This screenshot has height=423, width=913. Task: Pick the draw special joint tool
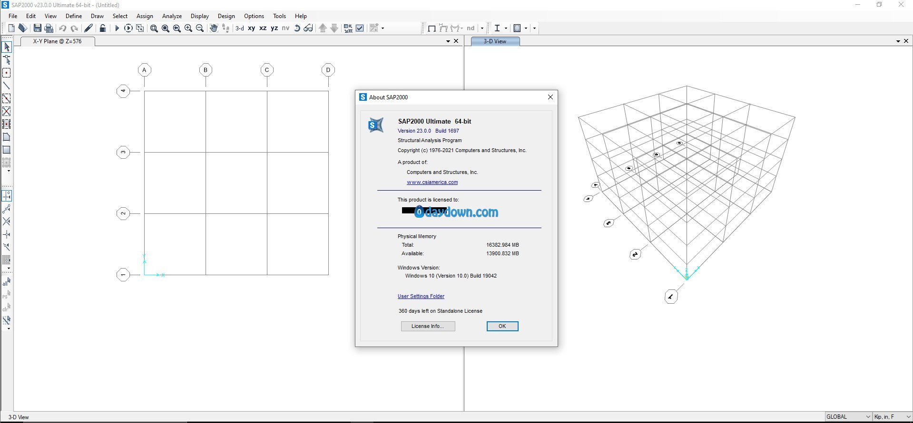pyautogui.click(x=7, y=73)
